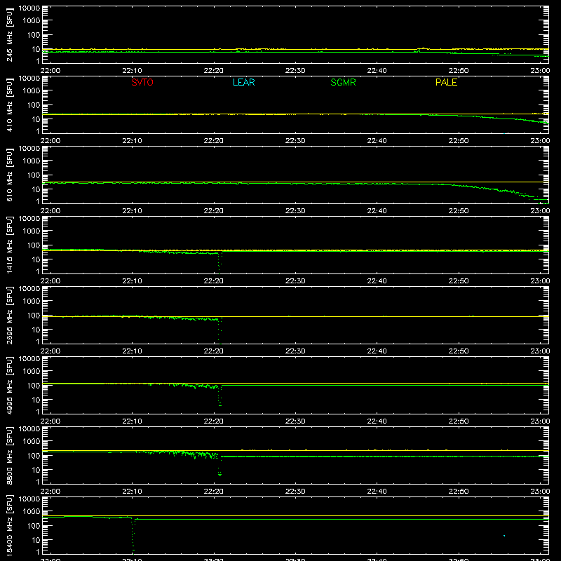
Task: Select the 1415 MHz [SFU] axis title
Action: [10, 245]
